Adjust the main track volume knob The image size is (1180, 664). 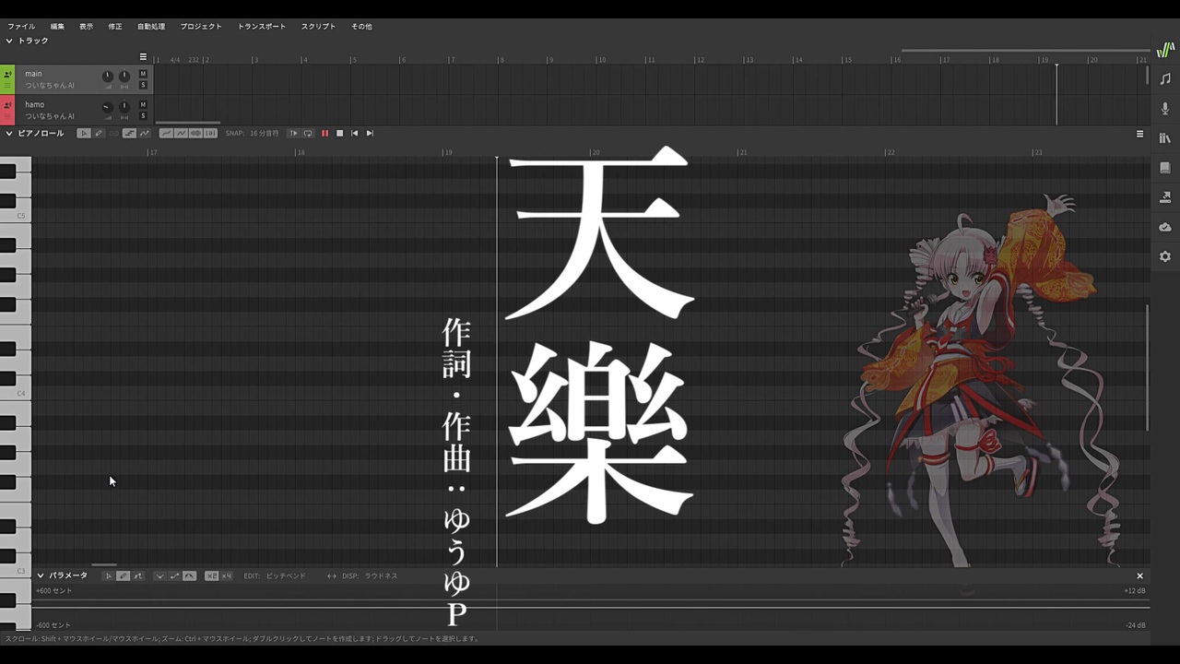(x=107, y=76)
